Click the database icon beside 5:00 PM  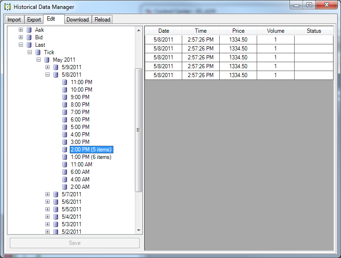65,127
